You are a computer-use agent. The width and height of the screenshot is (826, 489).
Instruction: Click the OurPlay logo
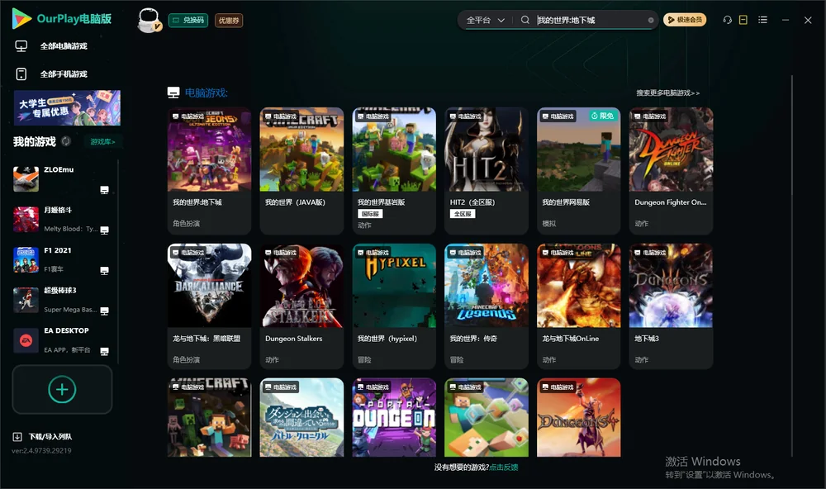click(62, 19)
